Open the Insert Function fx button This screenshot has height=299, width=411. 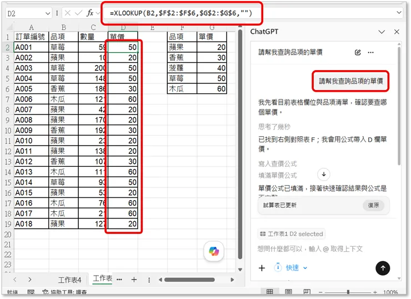coord(90,13)
